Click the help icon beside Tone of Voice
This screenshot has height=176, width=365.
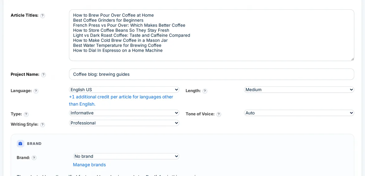tap(218, 114)
